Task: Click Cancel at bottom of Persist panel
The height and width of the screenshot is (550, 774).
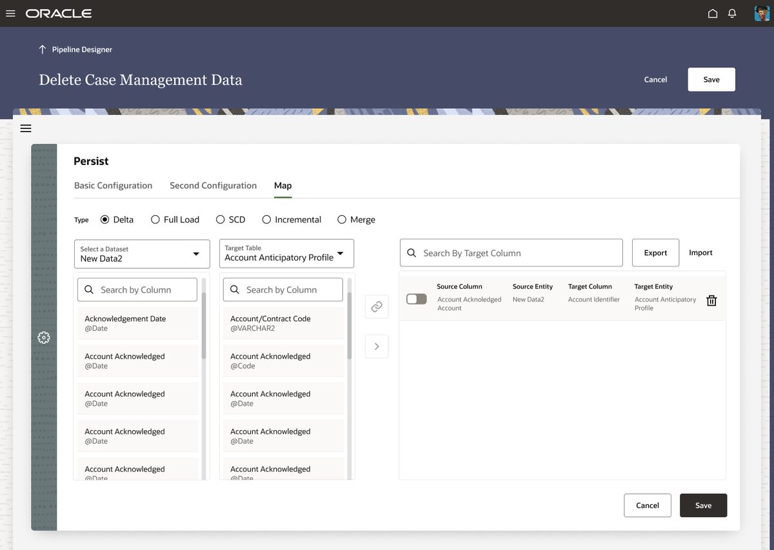Action: [648, 506]
